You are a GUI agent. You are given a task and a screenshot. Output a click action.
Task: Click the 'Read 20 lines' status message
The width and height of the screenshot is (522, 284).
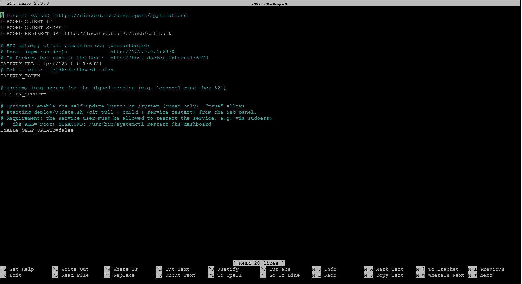258,263
